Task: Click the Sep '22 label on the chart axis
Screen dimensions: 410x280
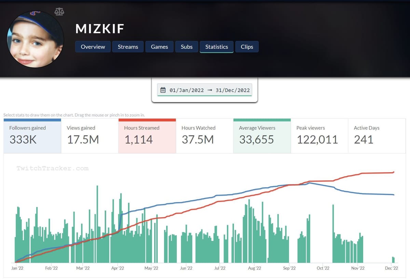Action: pos(289,268)
